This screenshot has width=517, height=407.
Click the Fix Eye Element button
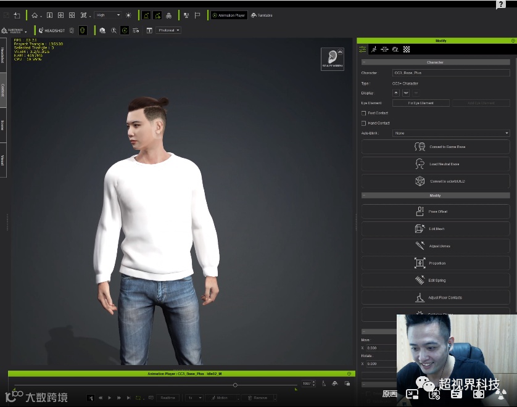coord(421,103)
